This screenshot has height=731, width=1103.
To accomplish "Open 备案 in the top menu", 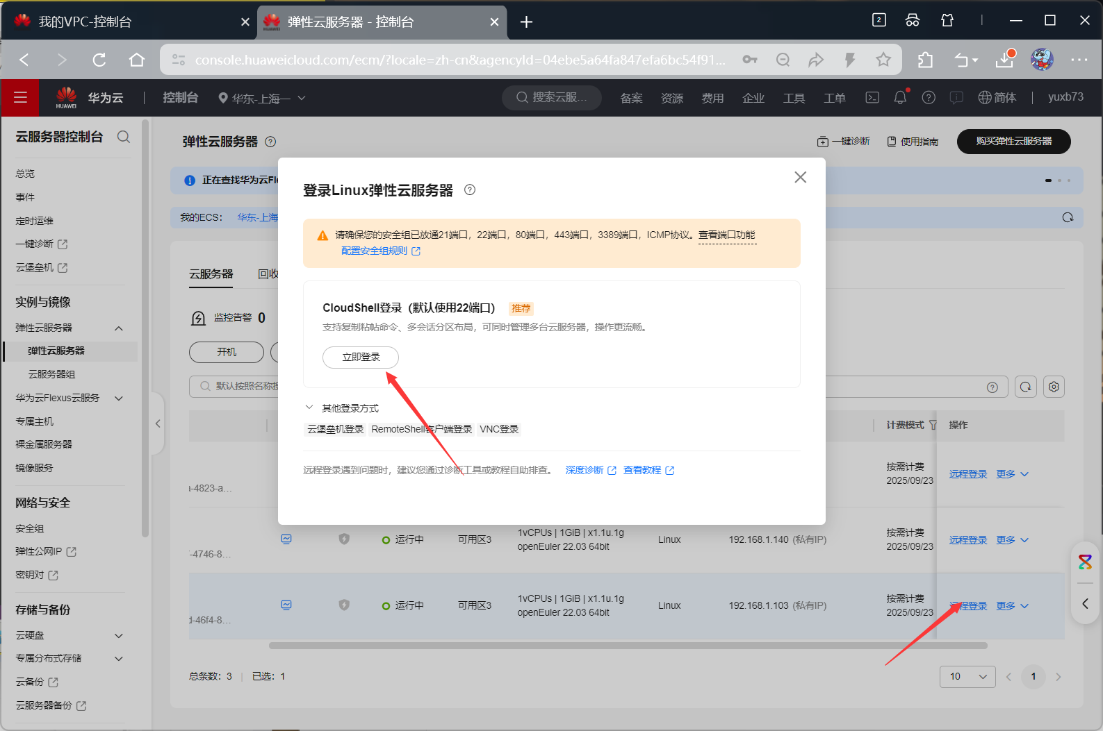I will (x=631, y=98).
